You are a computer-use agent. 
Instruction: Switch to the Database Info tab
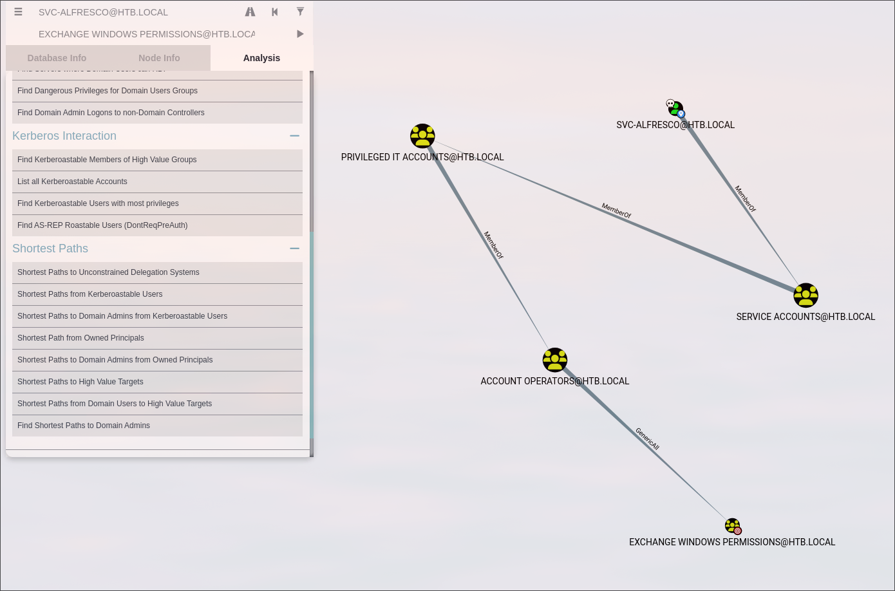click(x=57, y=58)
